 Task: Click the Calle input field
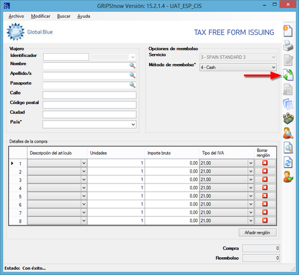90,95
